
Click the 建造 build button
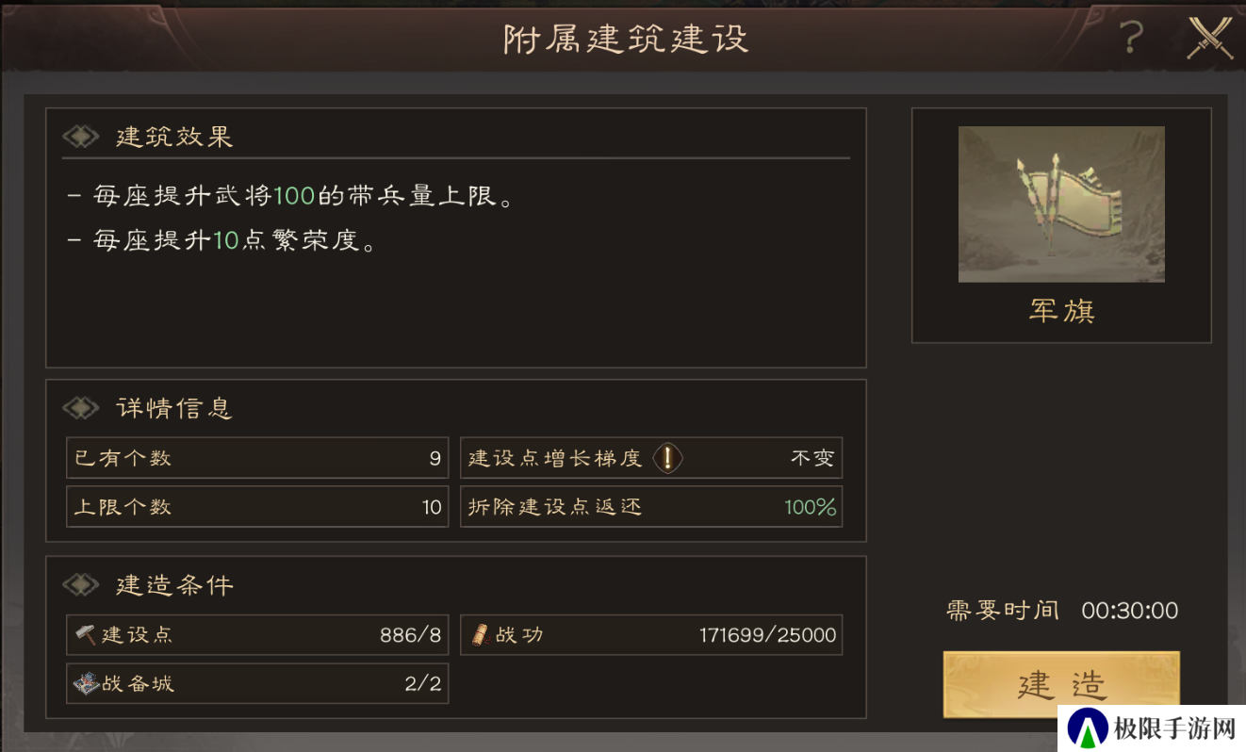coord(1061,684)
